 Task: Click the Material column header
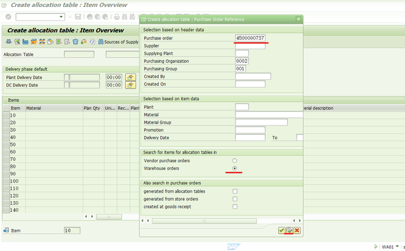tap(54, 108)
